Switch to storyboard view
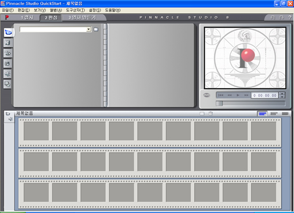This screenshot has height=213, width=294. point(262,114)
